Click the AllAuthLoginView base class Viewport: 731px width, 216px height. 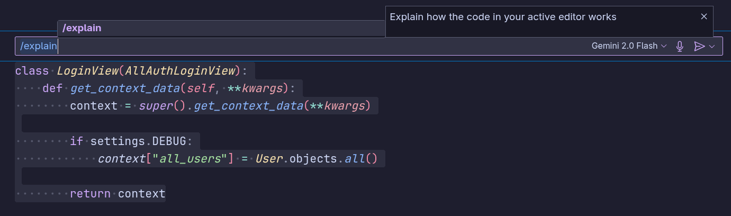pos(179,70)
